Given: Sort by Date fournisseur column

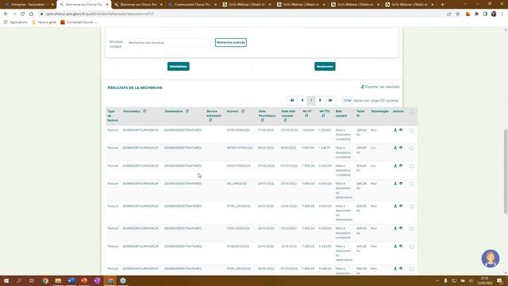Looking at the screenshot, I should pos(263,120).
